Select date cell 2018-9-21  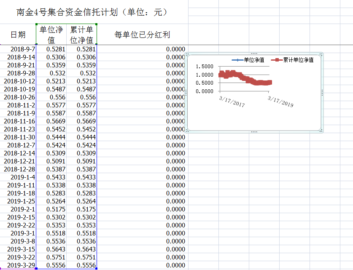[x=18, y=65]
